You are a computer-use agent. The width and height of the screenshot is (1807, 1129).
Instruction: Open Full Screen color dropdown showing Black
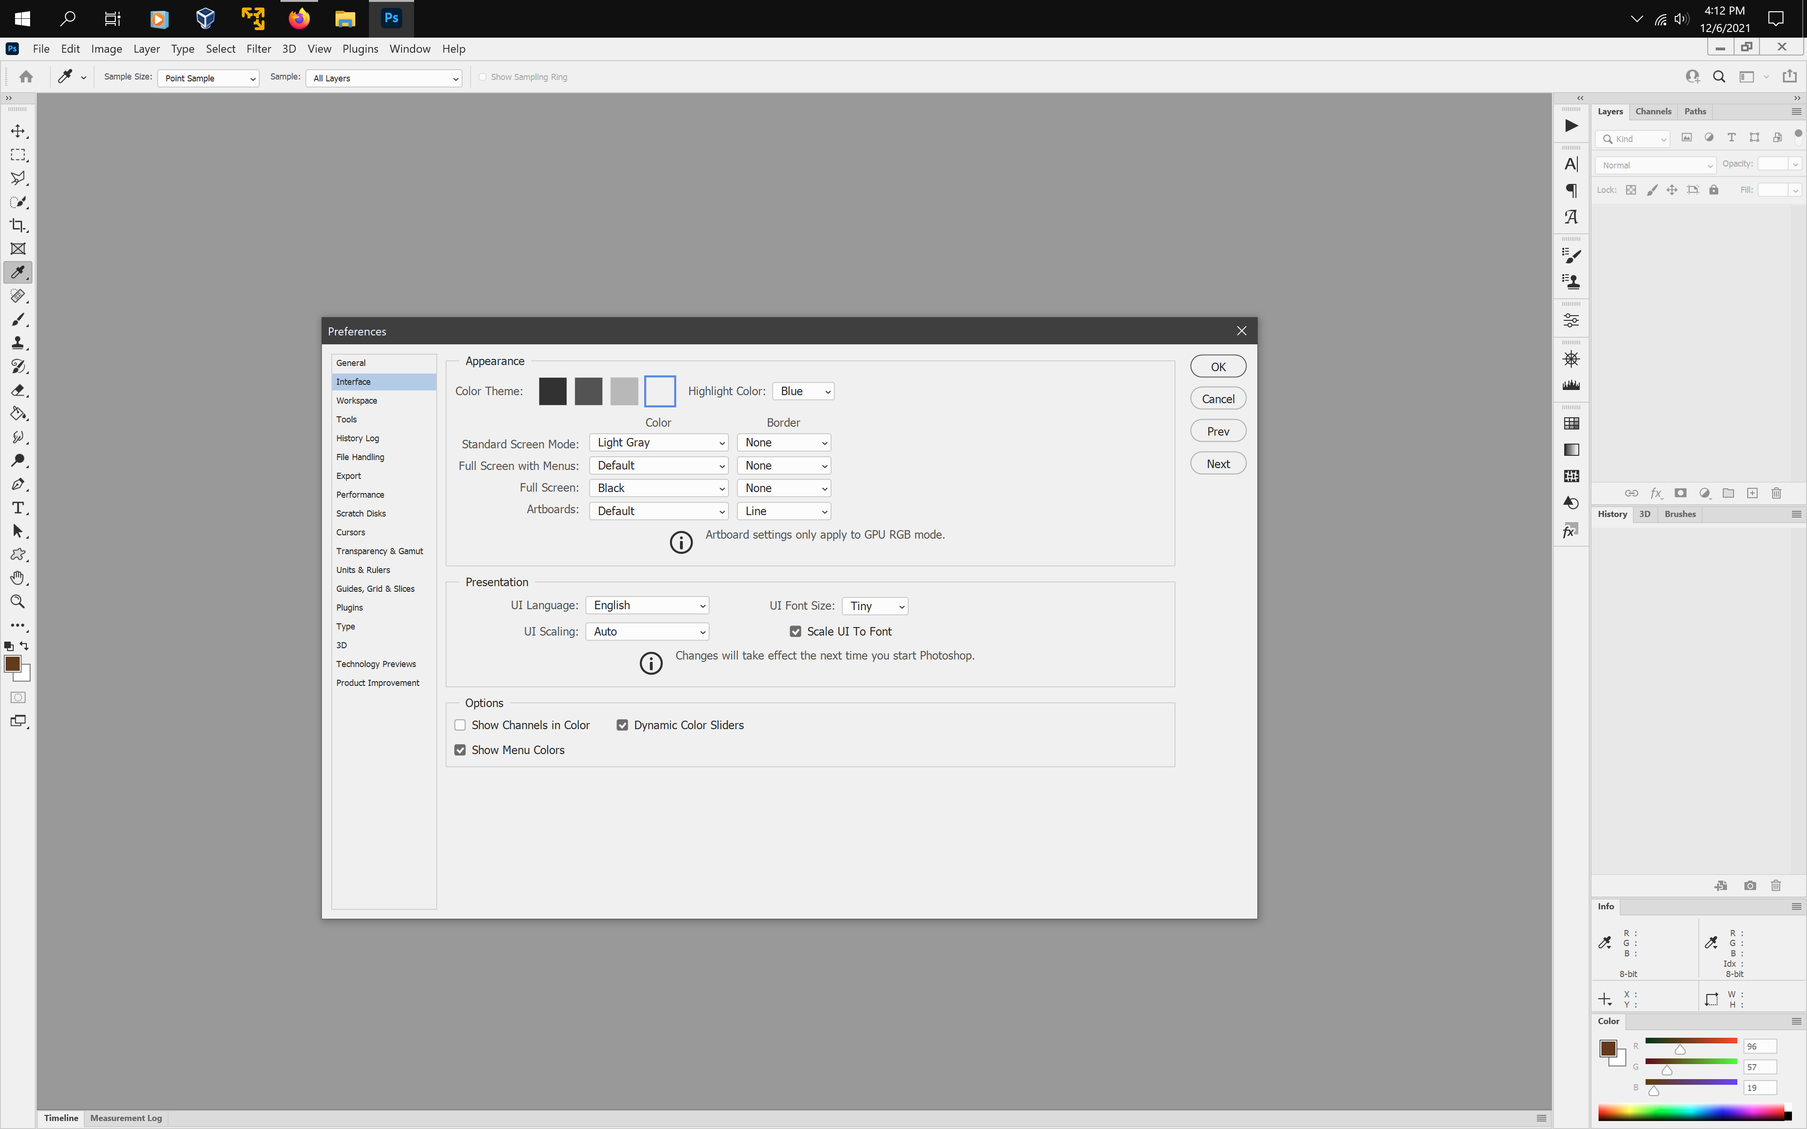659,488
